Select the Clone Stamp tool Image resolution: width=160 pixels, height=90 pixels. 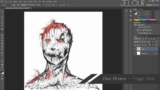point(2,35)
